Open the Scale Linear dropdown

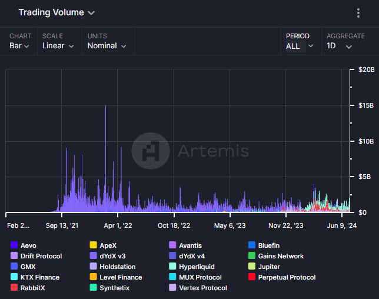click(x=58, y=46)
